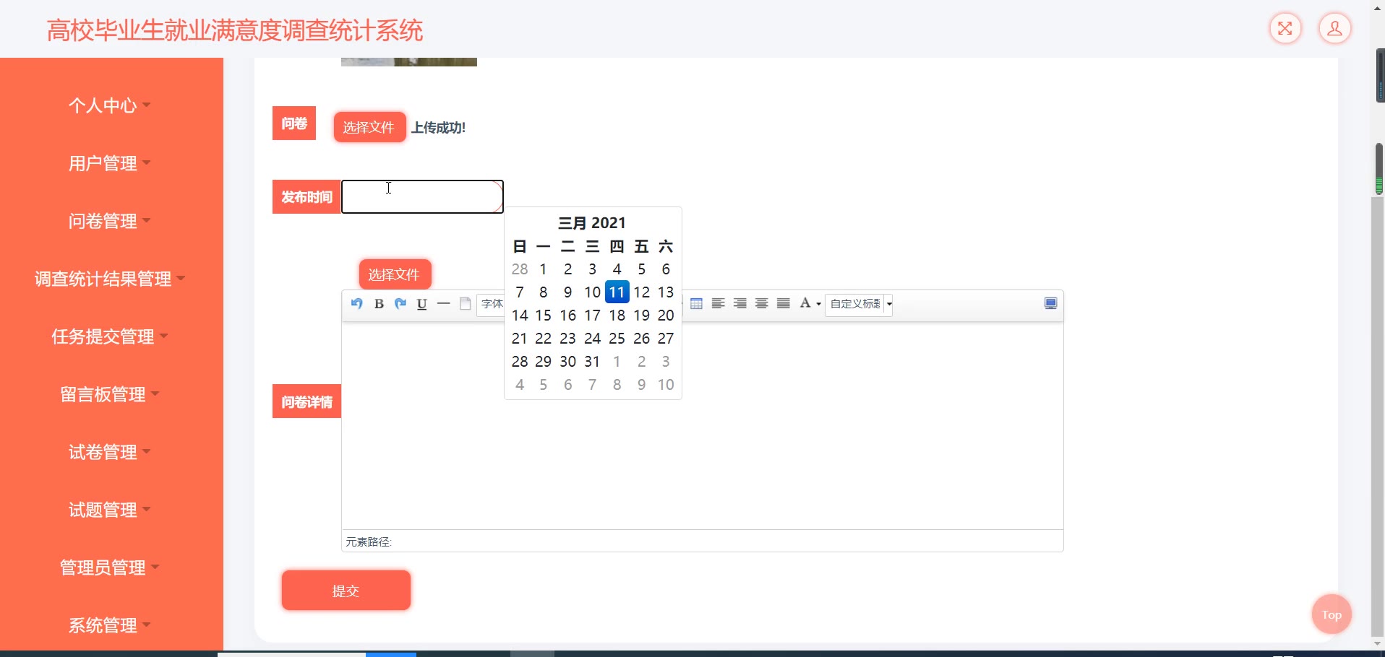Insert a horizontal rule in the editor
The image size is (1385, 657).
444,304
